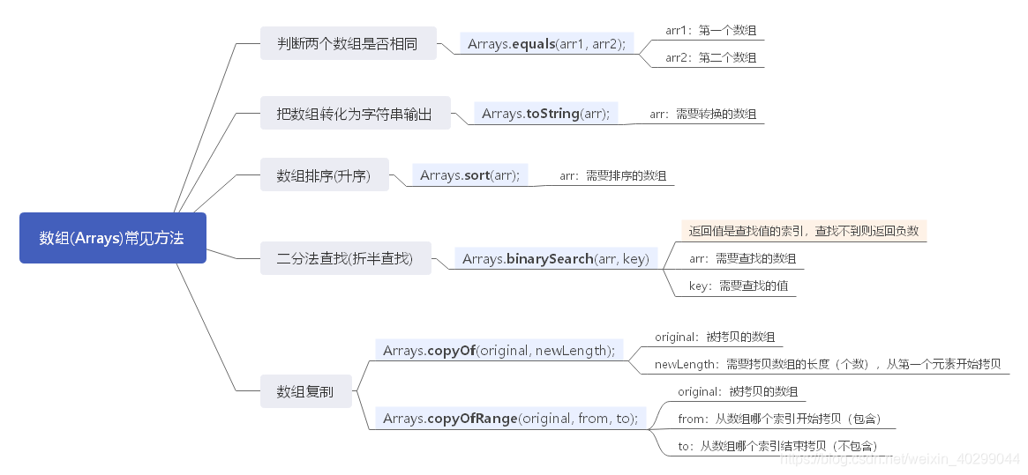Select the 二分法查找(折半查找) node
Screen dimensions: 1028x475
346,258
